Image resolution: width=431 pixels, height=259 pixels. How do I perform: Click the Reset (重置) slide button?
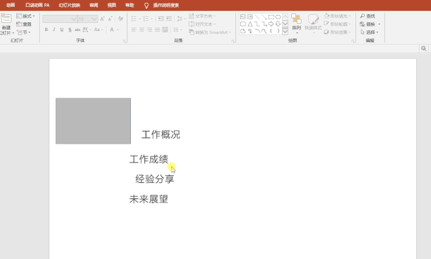click(x=24, y=24)
